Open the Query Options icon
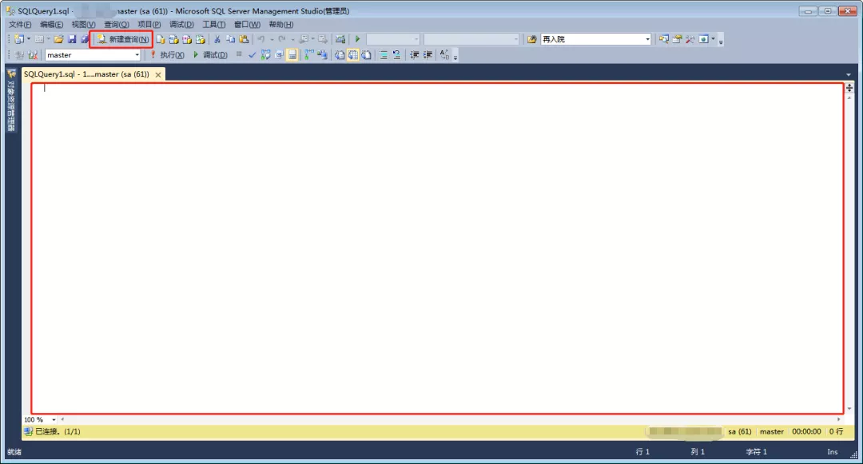Image resolution: width=863 pixels, height=464 pixels. (x=279, y=55)
